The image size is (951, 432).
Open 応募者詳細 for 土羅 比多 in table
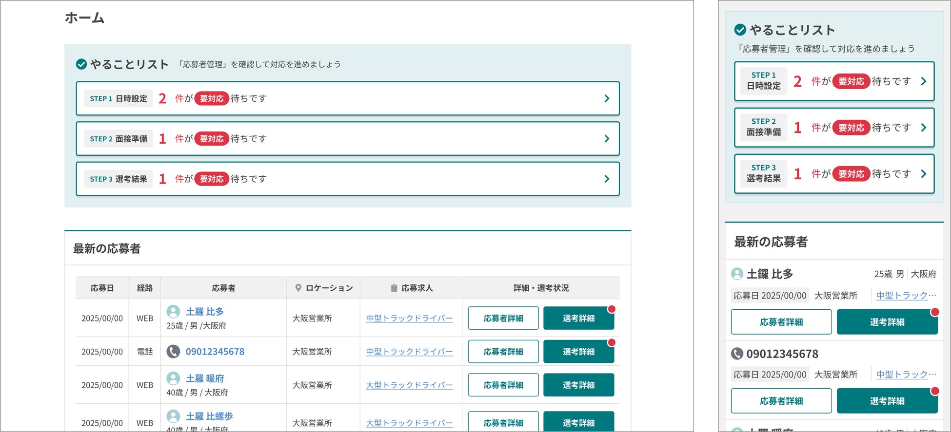[503, 318]
